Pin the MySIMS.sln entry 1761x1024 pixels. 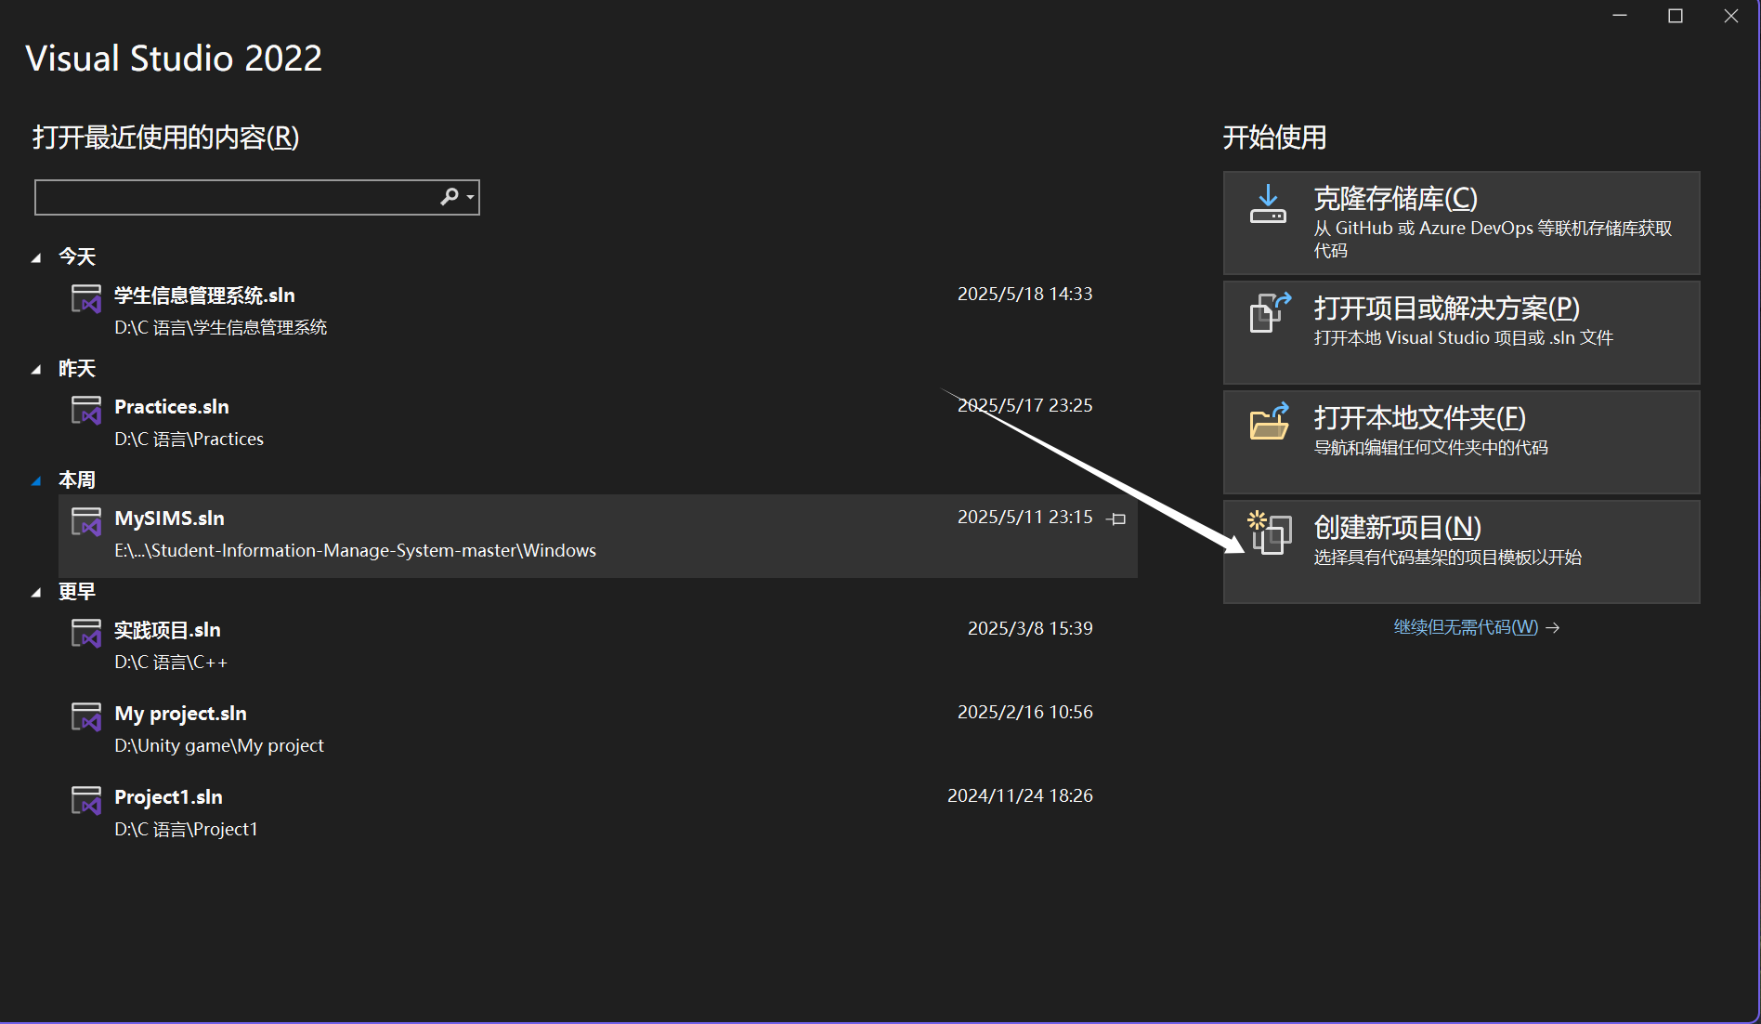(x=1118, y=519)
